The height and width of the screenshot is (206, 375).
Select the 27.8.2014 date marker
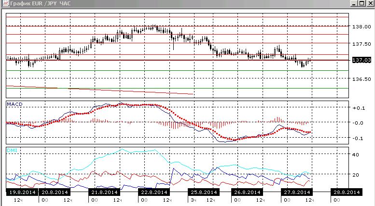tap(297, 192)
